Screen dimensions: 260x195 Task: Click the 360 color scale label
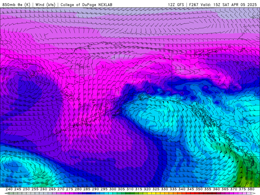pyautogui.click(x=216, y=189)
